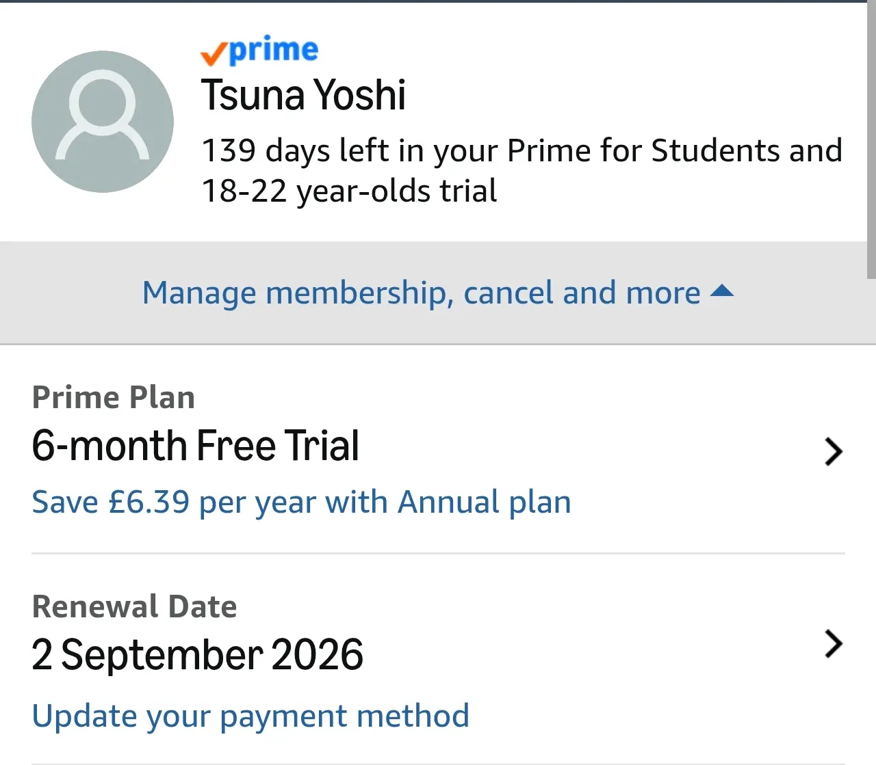Click the profile avatar icon
The height and width of the screenshot is (765, 876).
click(103, 122)
